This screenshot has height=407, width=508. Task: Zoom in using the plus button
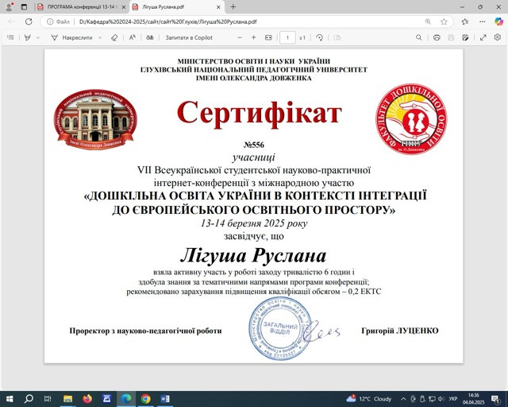(x=254, y=37)
